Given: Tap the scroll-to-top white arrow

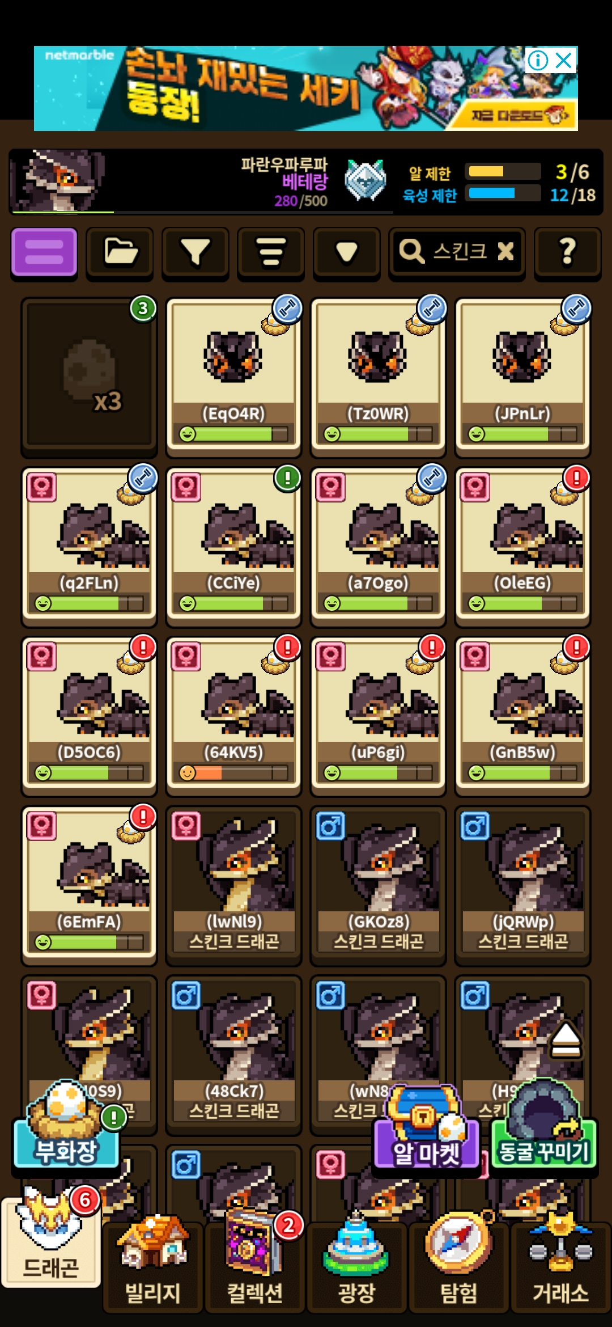Looking at the screenshot, I should tap(566, 1041).
